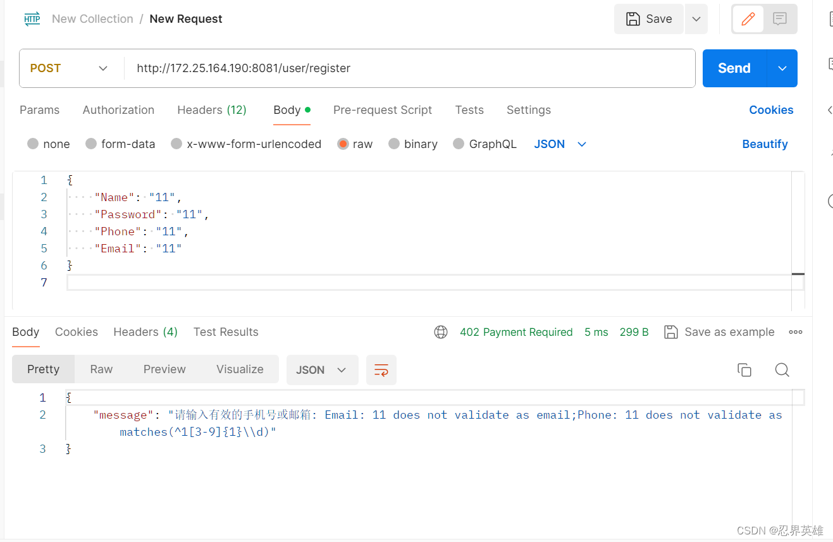Click the request URL input field

click(x=409, y=68)
